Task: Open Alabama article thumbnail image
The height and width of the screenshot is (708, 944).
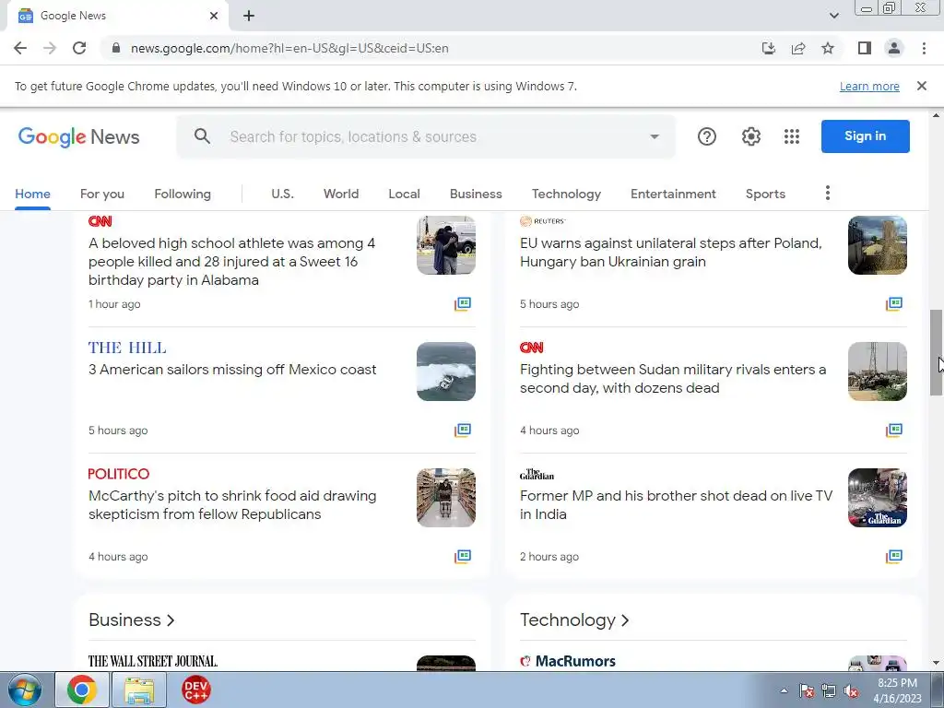Action: point(446,245)
